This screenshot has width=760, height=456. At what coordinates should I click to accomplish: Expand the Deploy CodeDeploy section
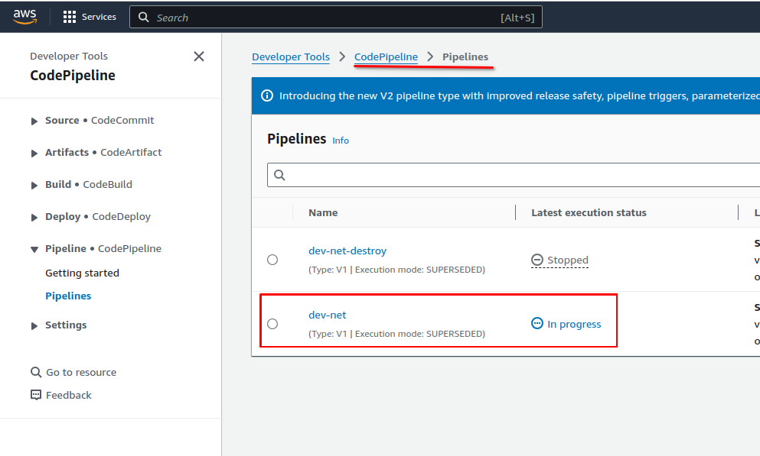(34, 217)
